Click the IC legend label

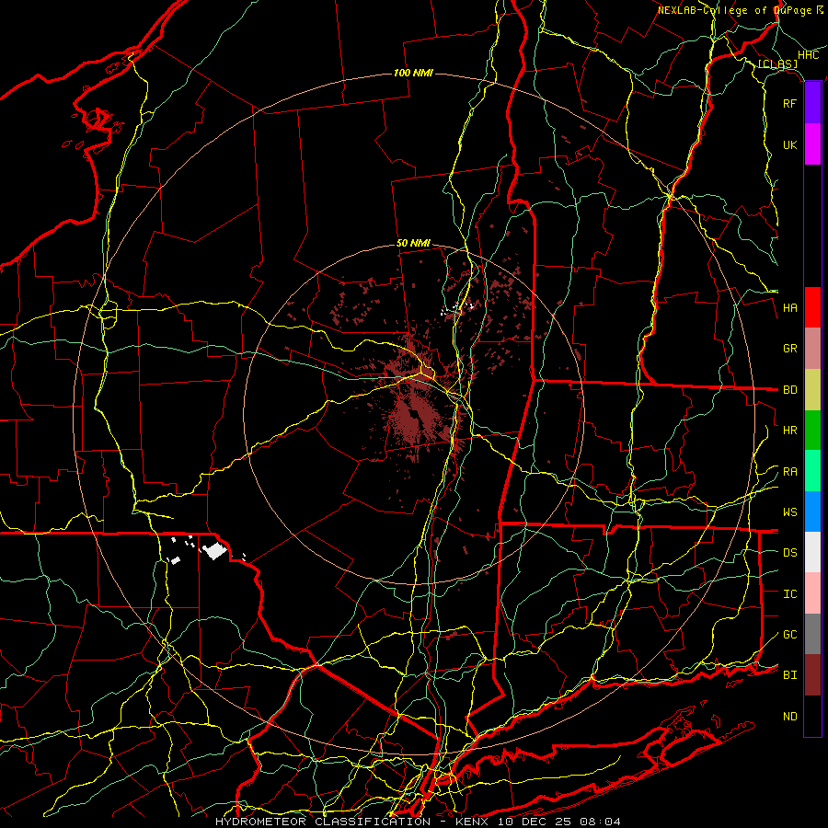pyautogui.click(x=789, y=594)
